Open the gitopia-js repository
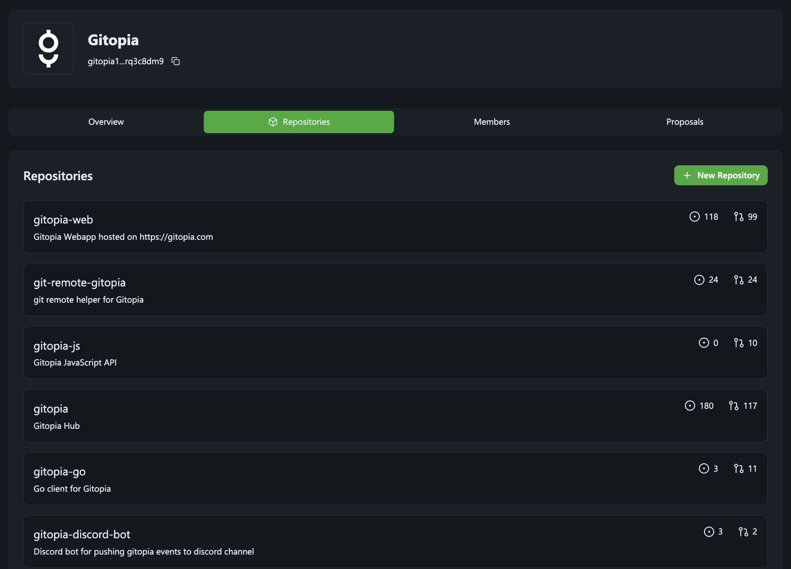The width and height of the screenshot is (791, 569). [x=57, y=346]
